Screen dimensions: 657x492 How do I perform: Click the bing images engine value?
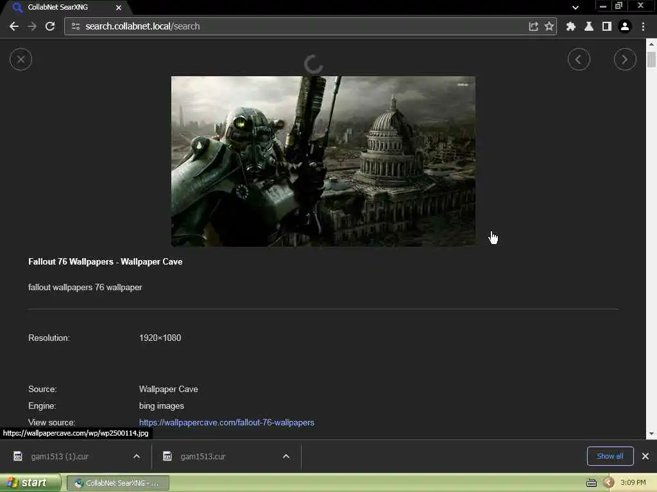[x=161, y=406]
